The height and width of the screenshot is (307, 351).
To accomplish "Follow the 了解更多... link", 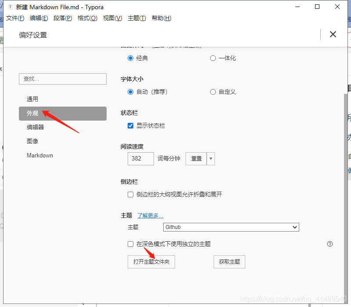I will pyautogui.click(x=150, y=215).
